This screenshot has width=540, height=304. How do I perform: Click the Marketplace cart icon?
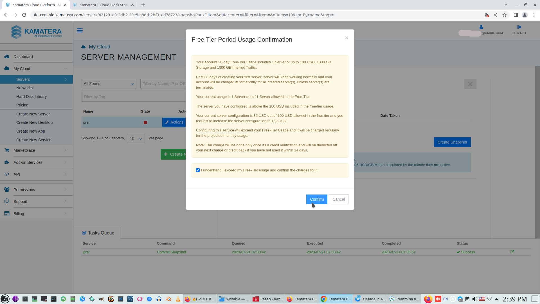[7, 150]
